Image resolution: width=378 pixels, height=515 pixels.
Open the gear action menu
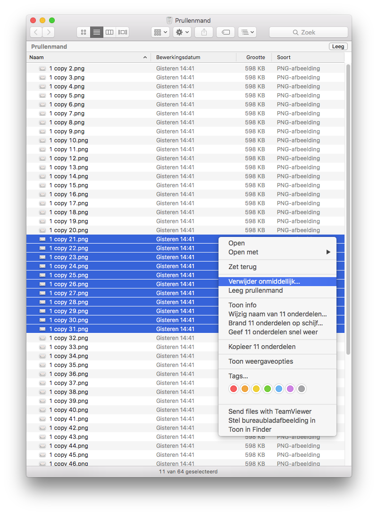[182, 32]
